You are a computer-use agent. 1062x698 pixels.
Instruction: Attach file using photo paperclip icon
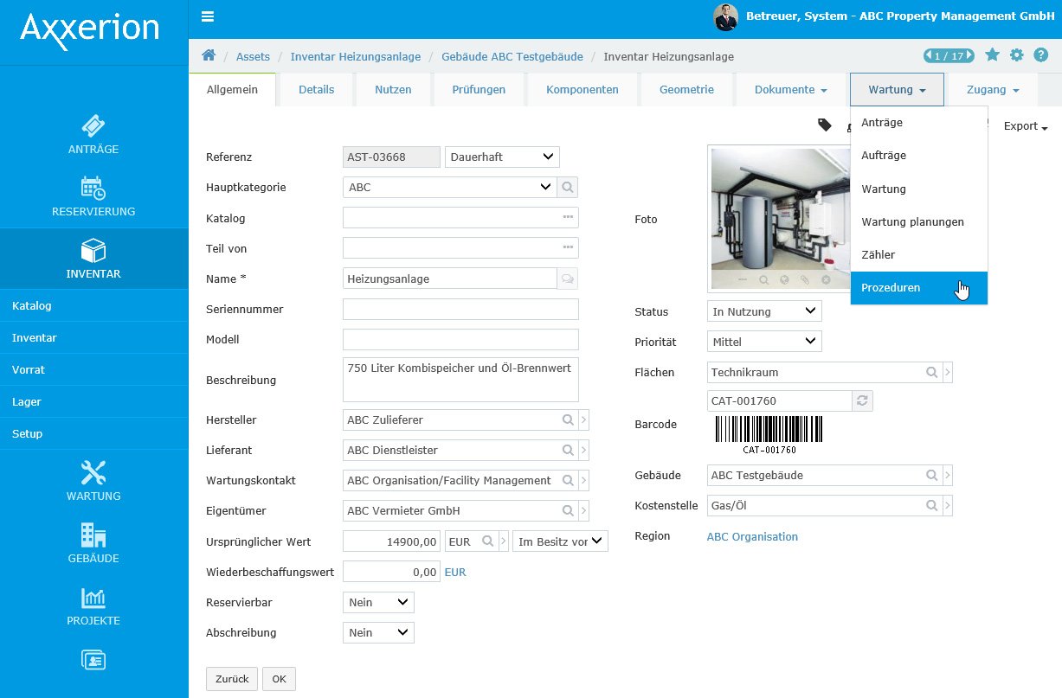[805, 280]
